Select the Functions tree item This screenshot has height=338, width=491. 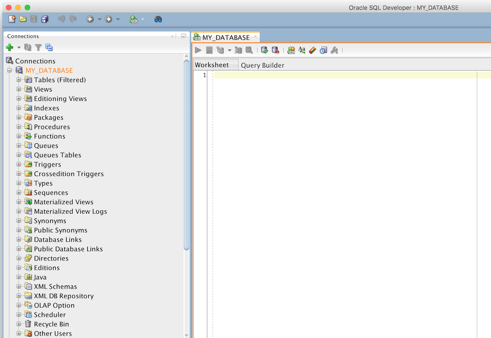point(50,136)
